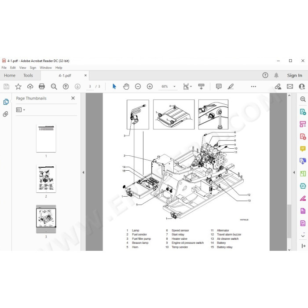This screenshot has width=308, height=308.
Task: Send file by email envelope icon
Action: 290,86
